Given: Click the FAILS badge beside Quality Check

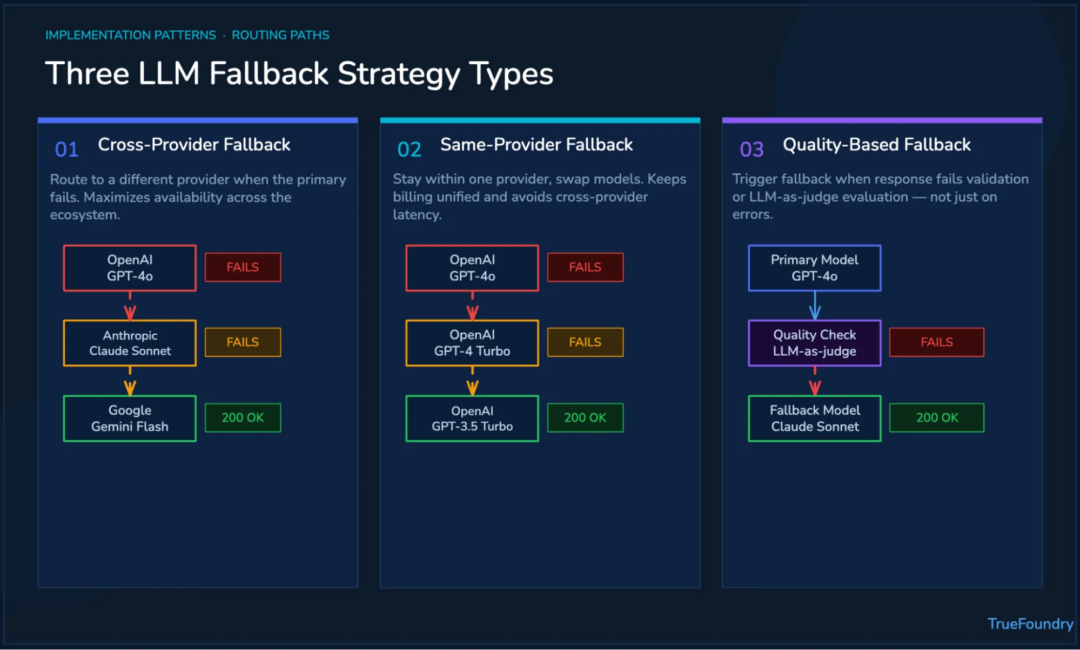Looking at the screenshot, I should 937,342.
